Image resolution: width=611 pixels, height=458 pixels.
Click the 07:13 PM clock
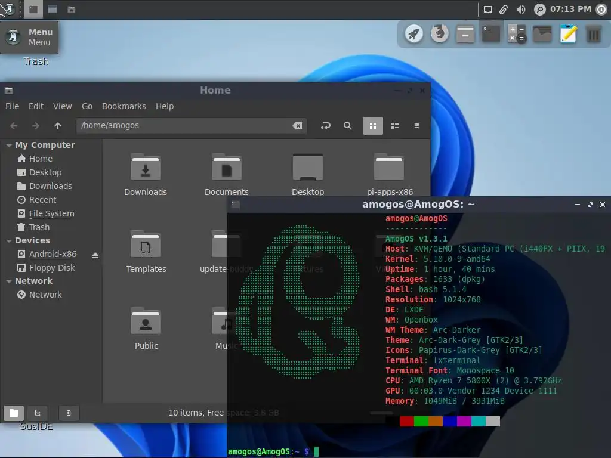pyautogui.click(x=570, y=9)
